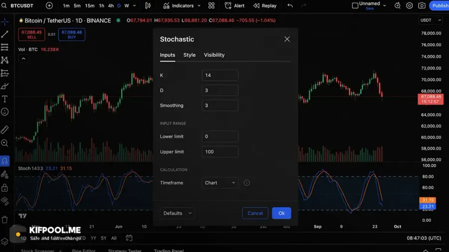Remove drawings with trash icon
This screenshot has height=252, width=449.
pos(5,220)
